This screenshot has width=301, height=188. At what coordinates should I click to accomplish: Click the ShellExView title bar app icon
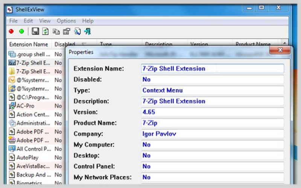(x=10, y=10)
